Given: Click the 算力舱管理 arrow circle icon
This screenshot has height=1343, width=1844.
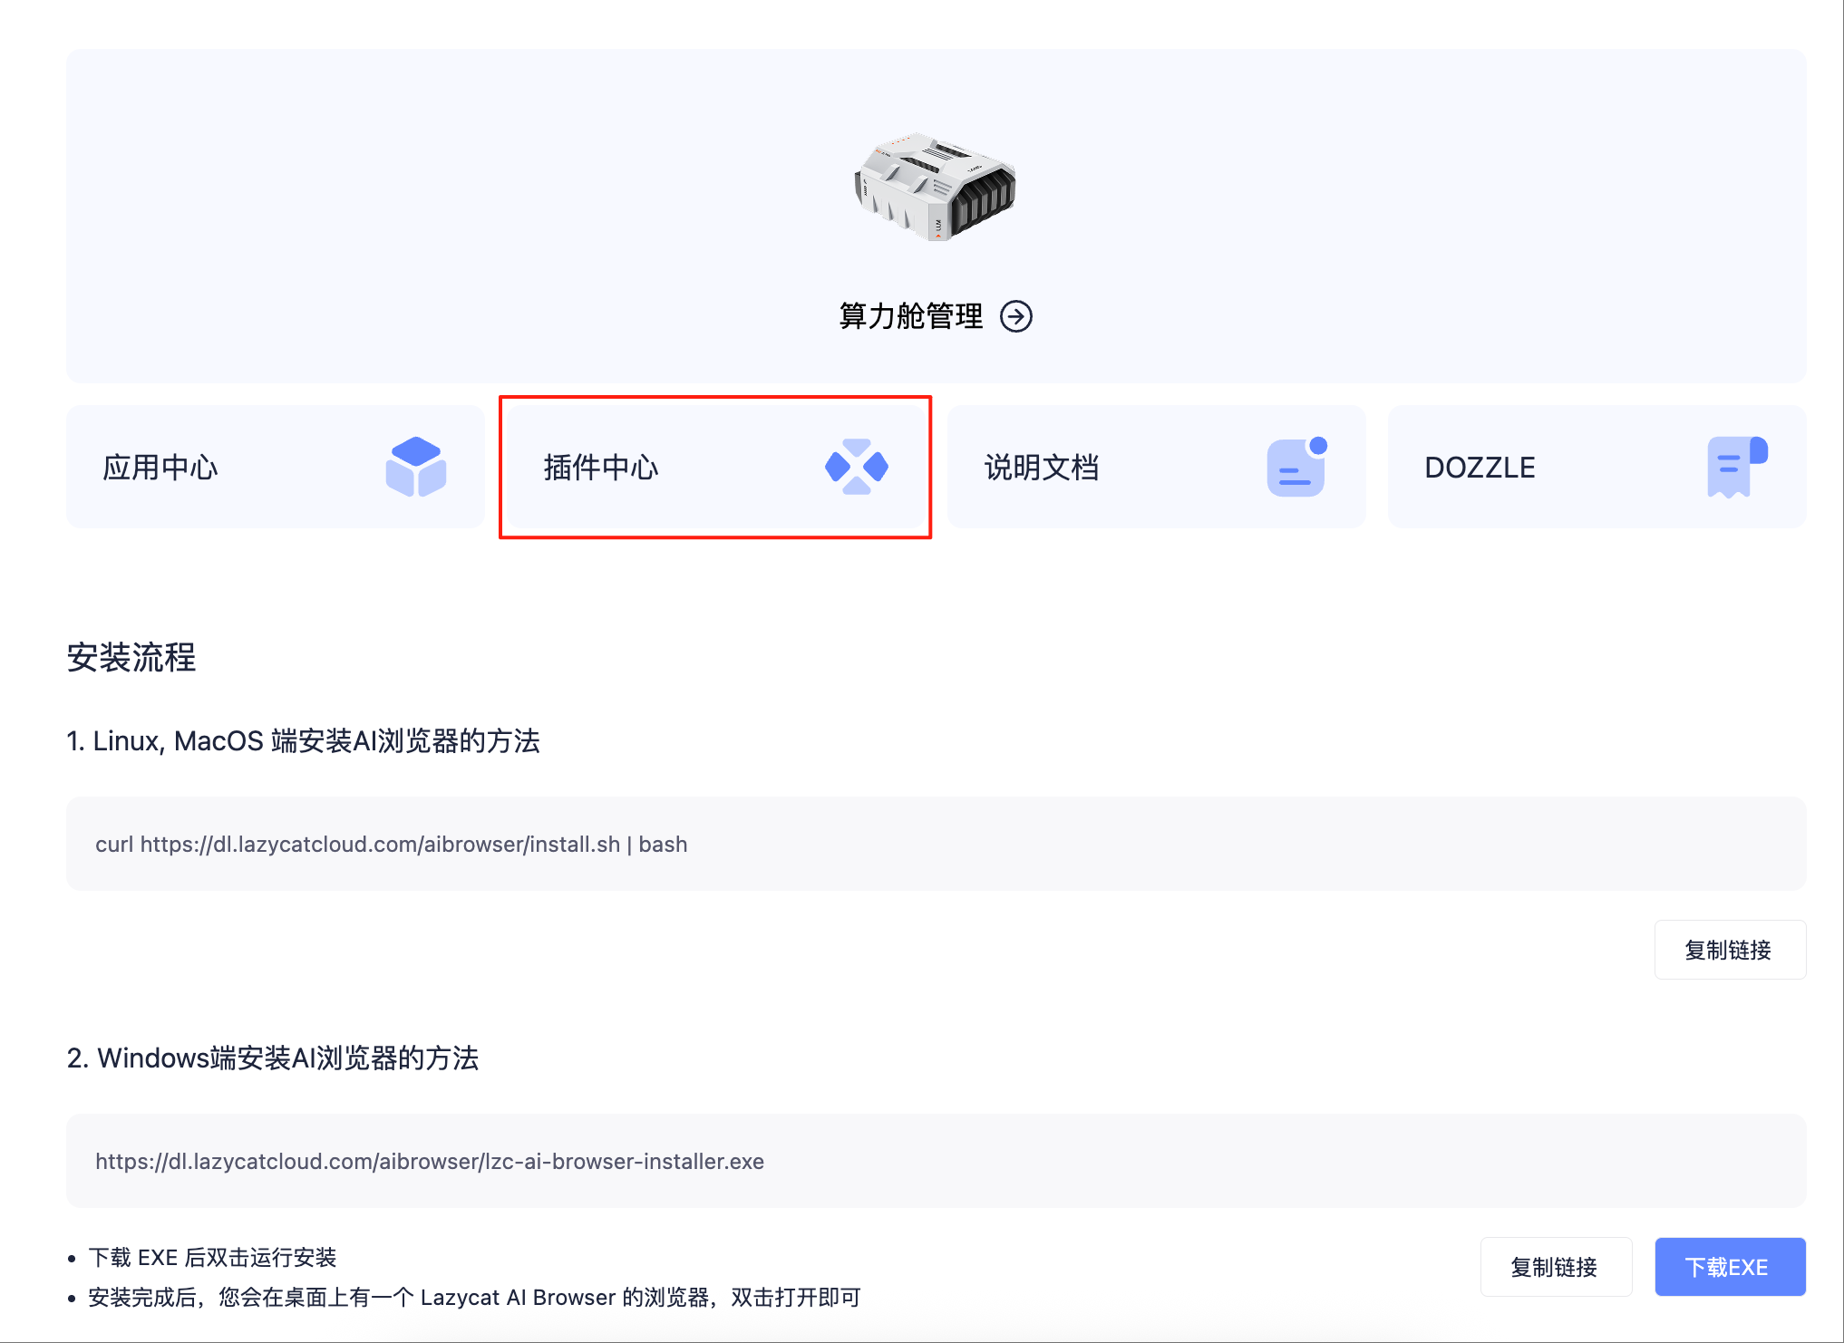Looking at the screenshot, I should tap(1016, 316).
